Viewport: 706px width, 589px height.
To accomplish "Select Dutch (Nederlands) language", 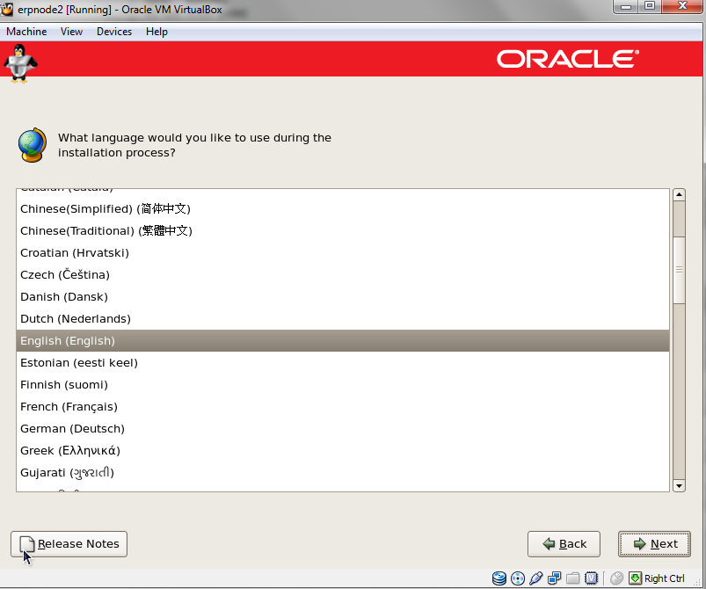I will [x=343, y=319].
